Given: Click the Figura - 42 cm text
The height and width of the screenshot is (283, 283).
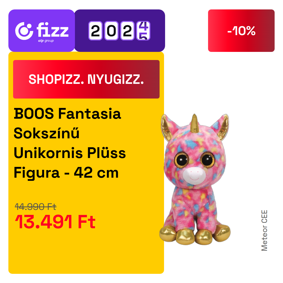Looking at the screenshot, I should (66, 173).
